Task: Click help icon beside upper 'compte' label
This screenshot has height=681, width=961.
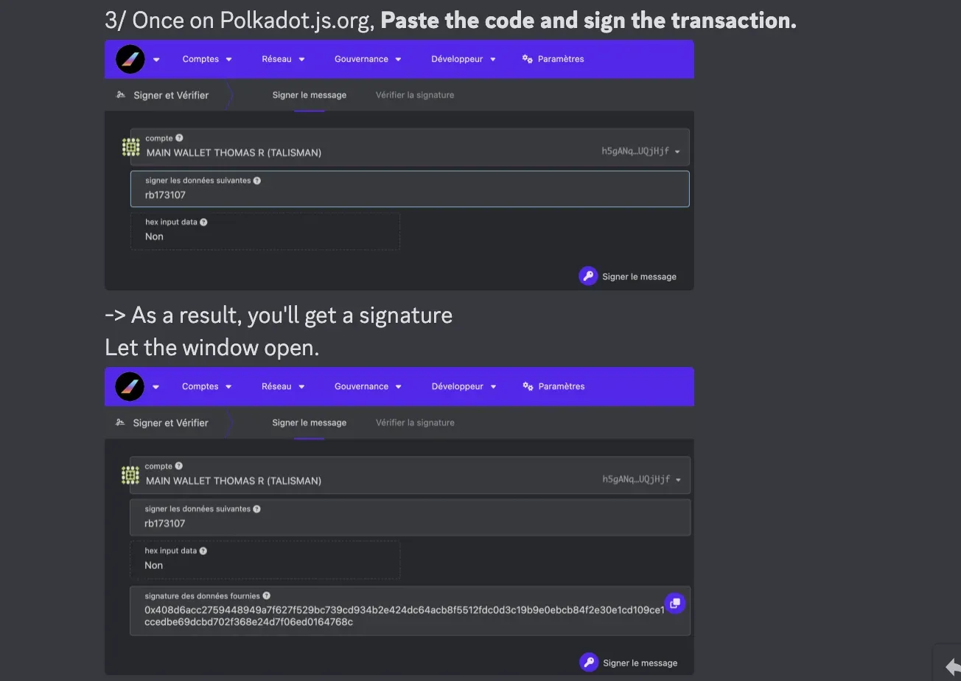Action: (179, 138)
